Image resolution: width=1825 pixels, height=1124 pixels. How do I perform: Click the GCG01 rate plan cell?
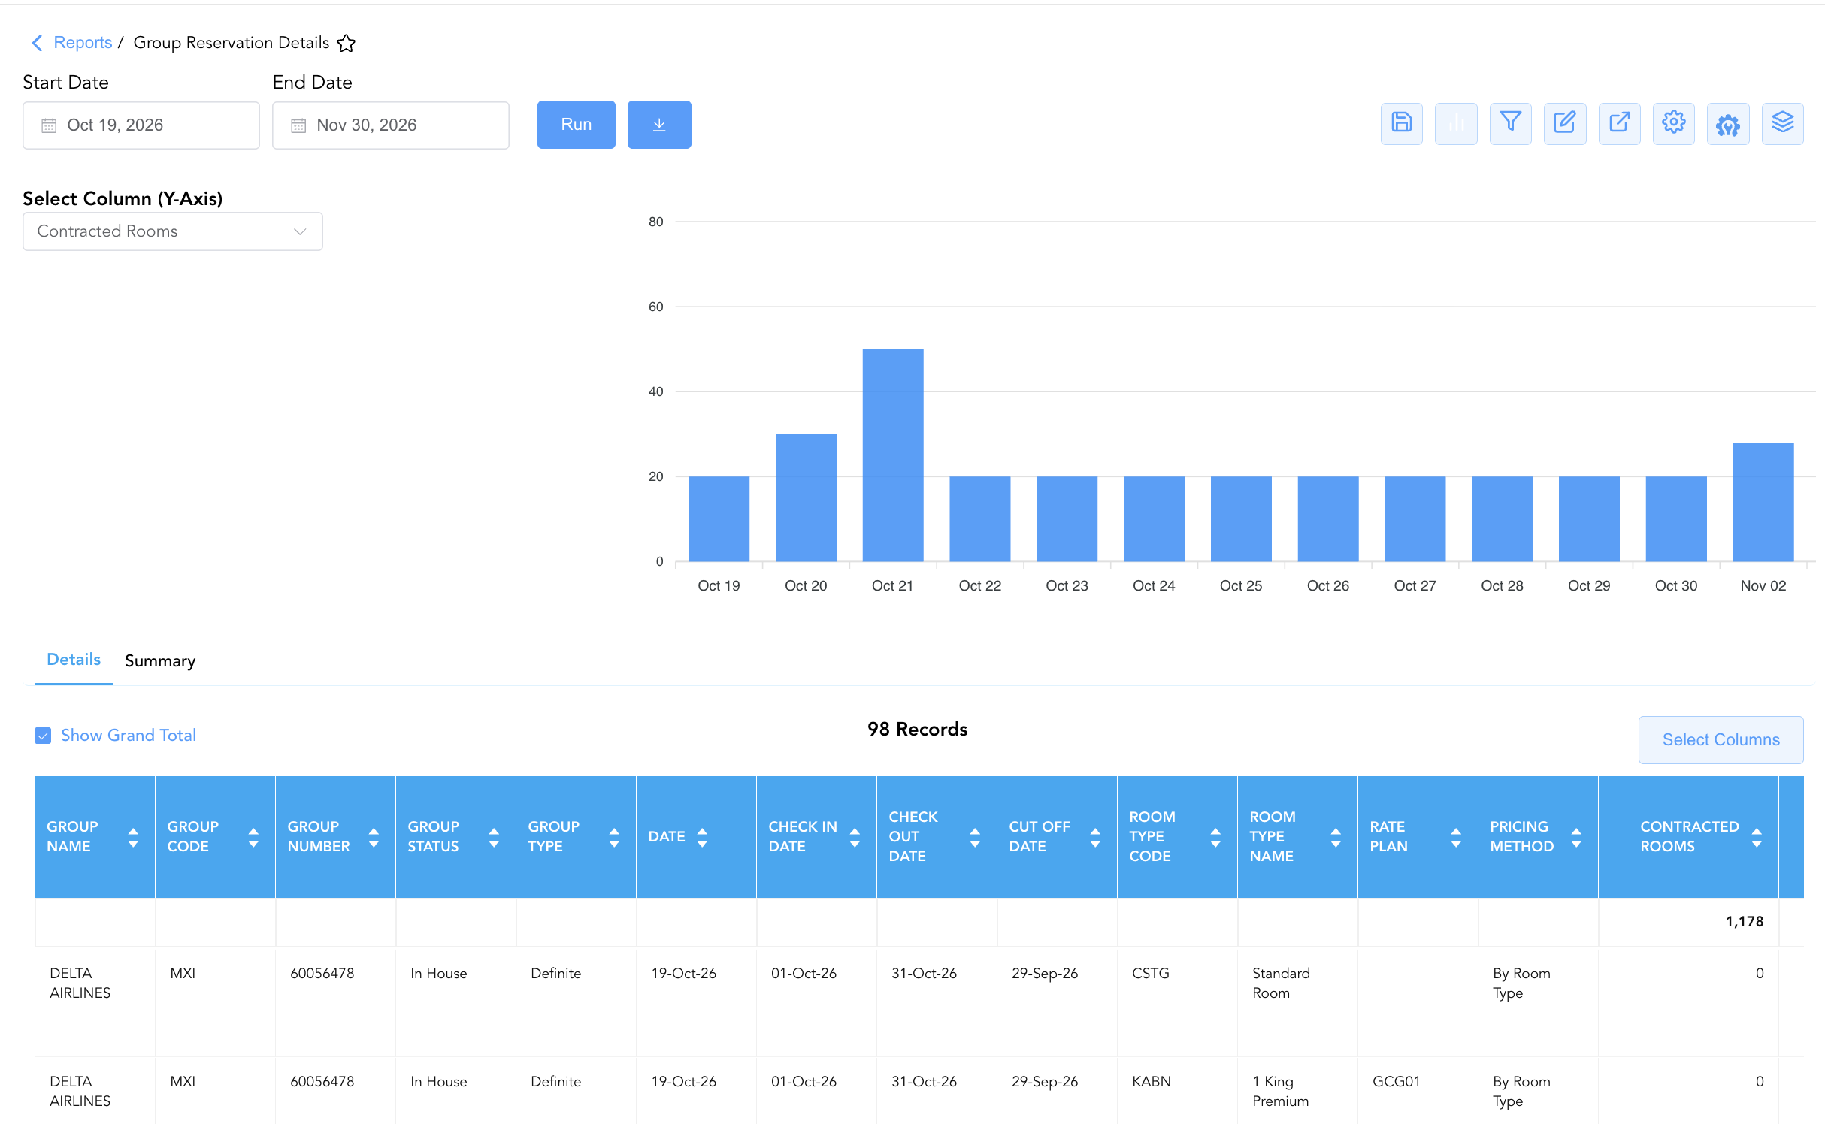pos(1397,1081)
